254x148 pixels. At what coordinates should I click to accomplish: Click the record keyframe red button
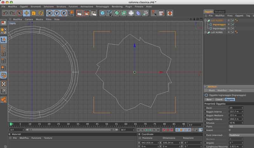[x=164, y=130]
